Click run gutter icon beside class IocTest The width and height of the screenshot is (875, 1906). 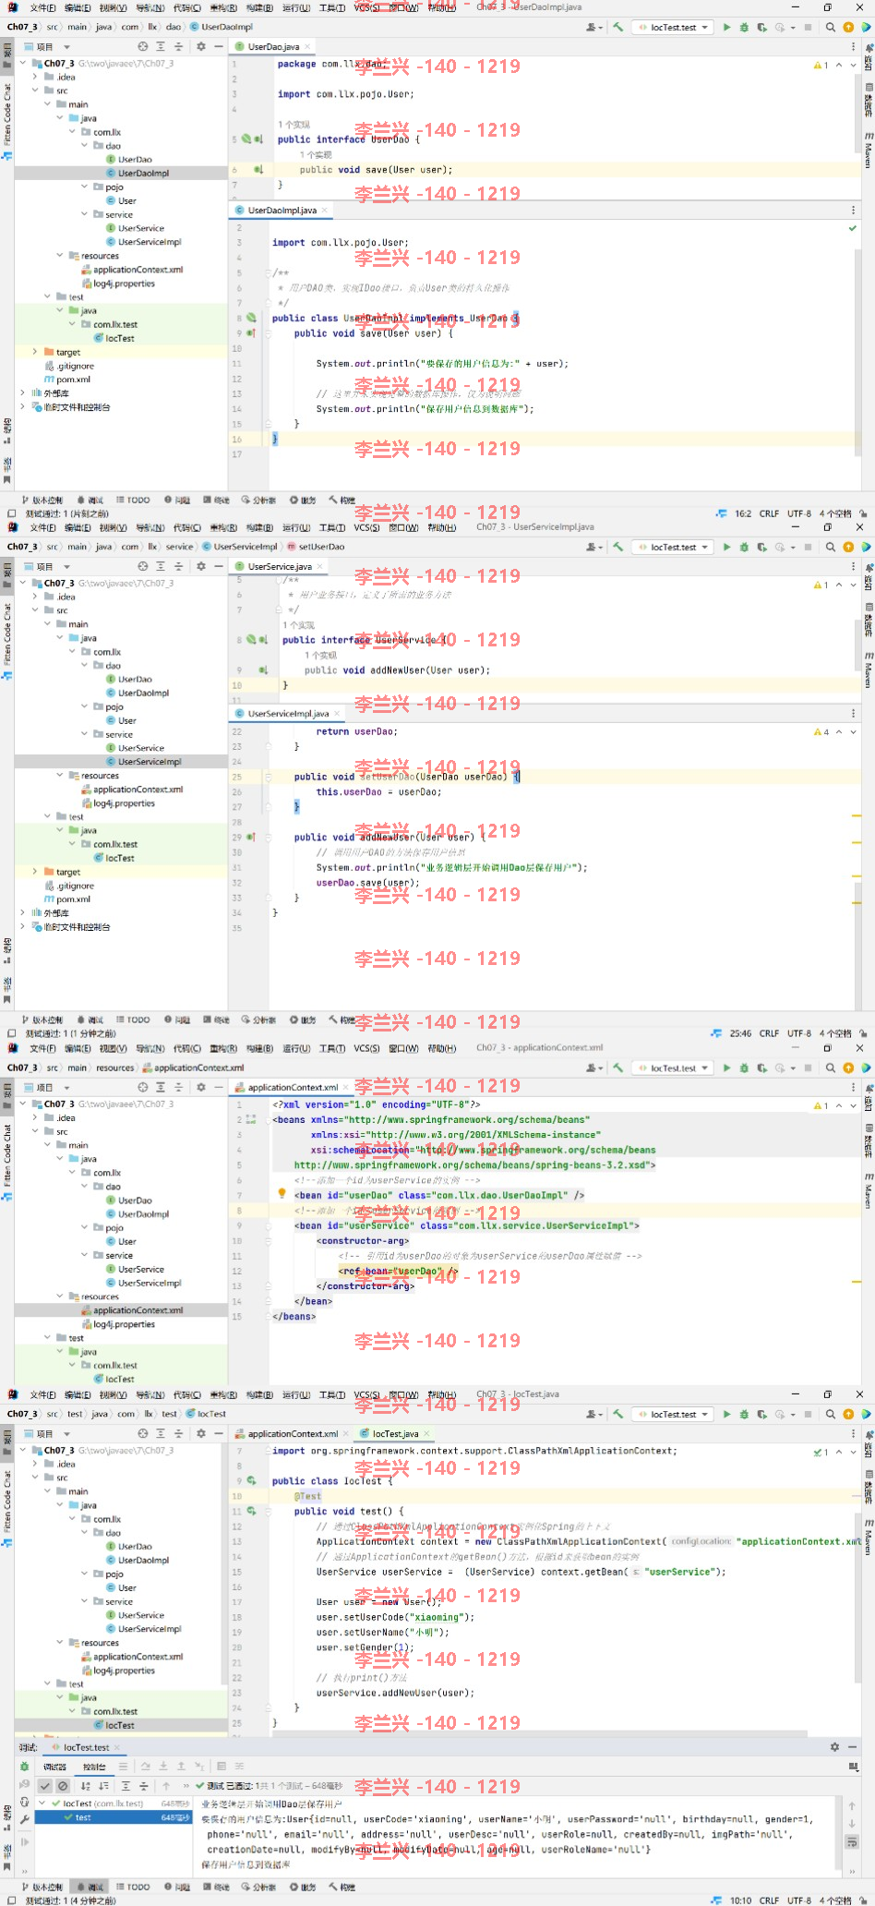point(251,1480)
